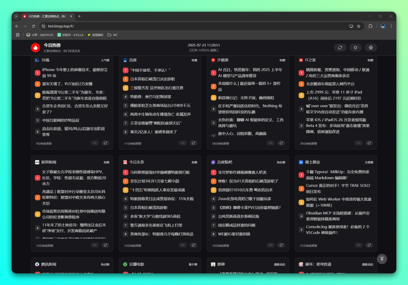Refresh the 稀土掘金 card
Viewport: 408px width, 285px height.
[x=369, y=245]
